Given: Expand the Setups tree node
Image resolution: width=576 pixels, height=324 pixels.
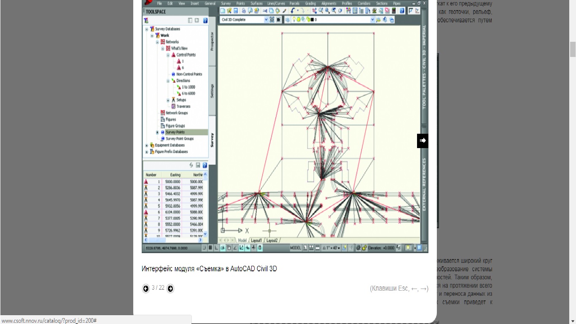Looking at the screenshot, I should [x=168, y=100].
